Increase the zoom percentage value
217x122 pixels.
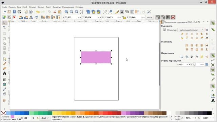195,118
